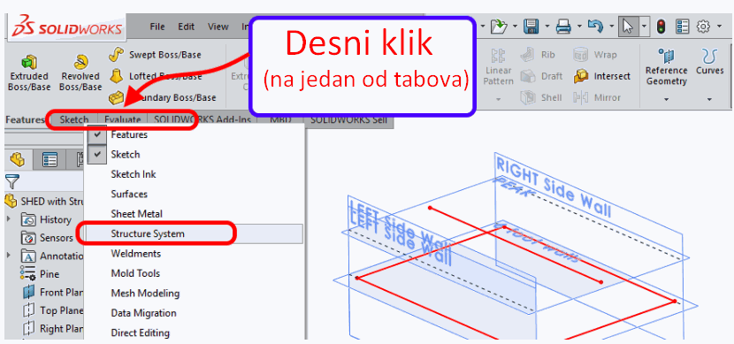Image resolution: width=734 pixels, height=344 pixels.
Task: Click the Save floppy disk icon
Action: click(530, 27)
